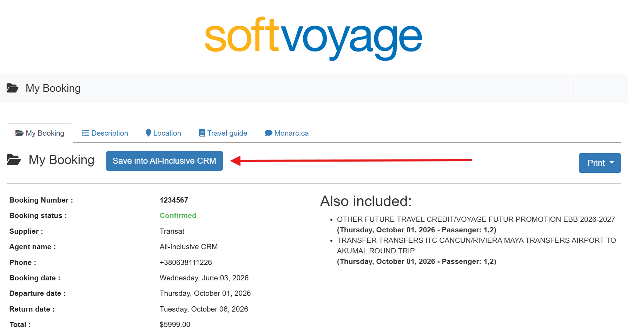Select the My Booking tab

(40, 133)
